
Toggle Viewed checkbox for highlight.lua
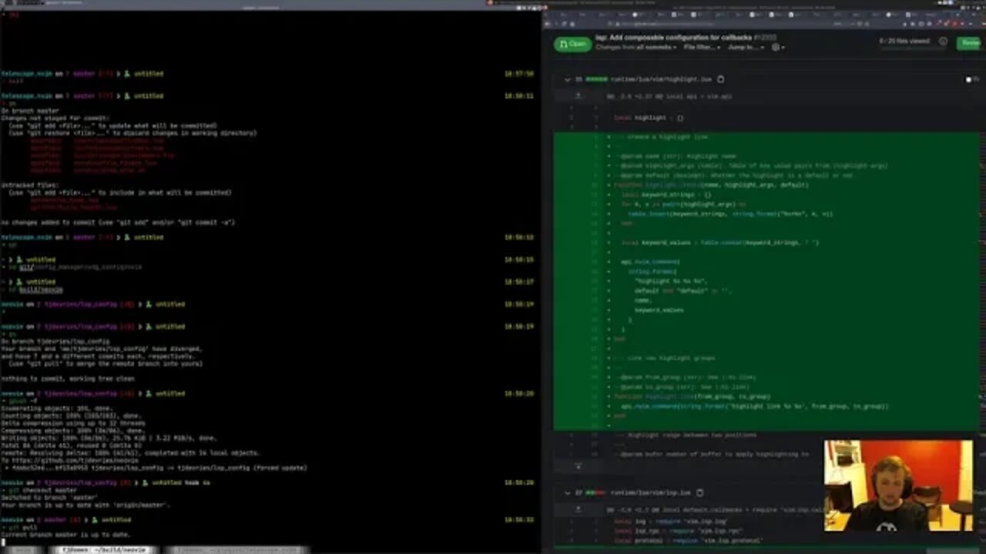(969, 79)
